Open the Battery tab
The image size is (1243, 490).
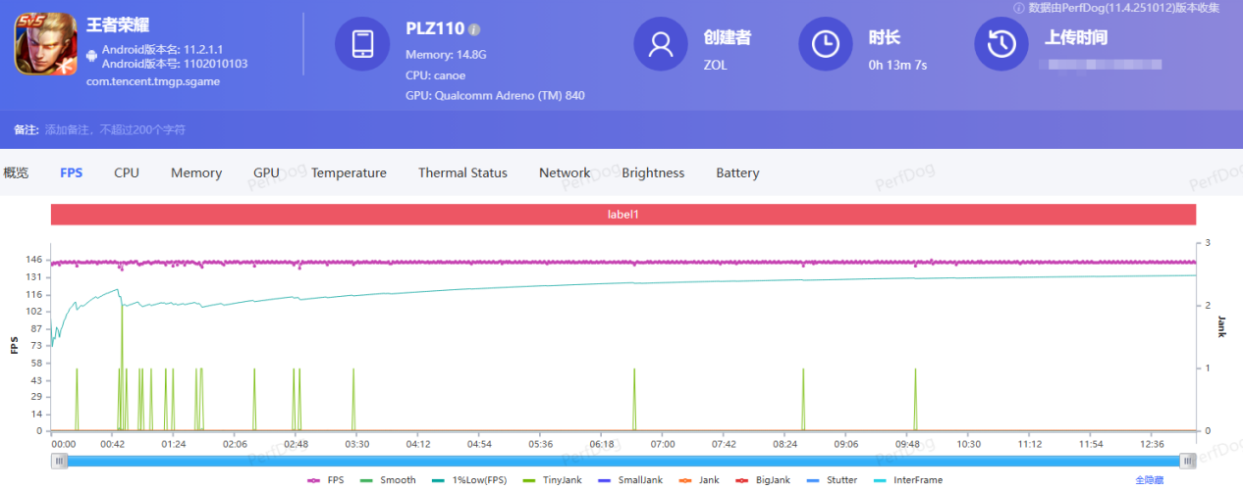click(737, 172)
